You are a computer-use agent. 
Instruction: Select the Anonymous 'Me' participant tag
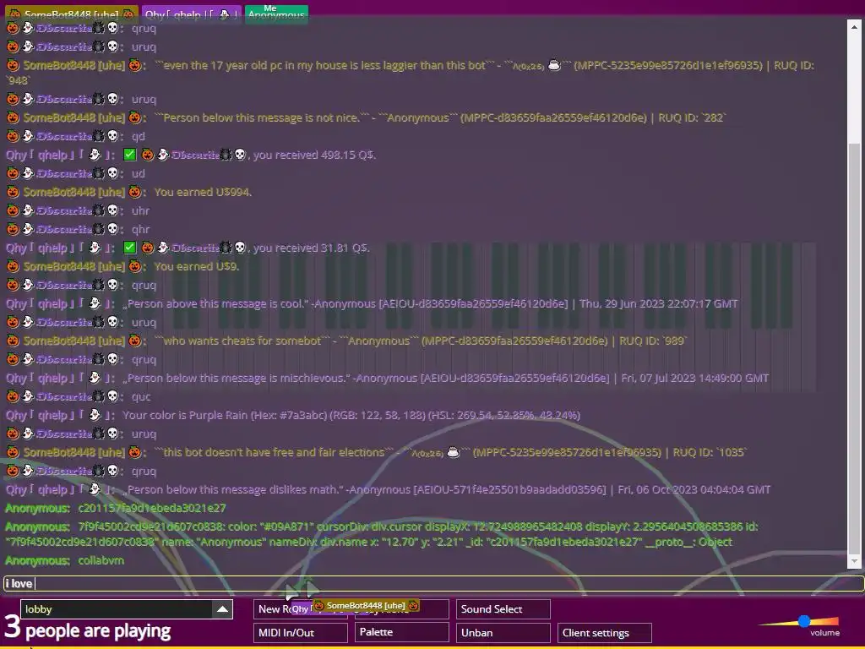pyautogui.click(x=276, y=14)
